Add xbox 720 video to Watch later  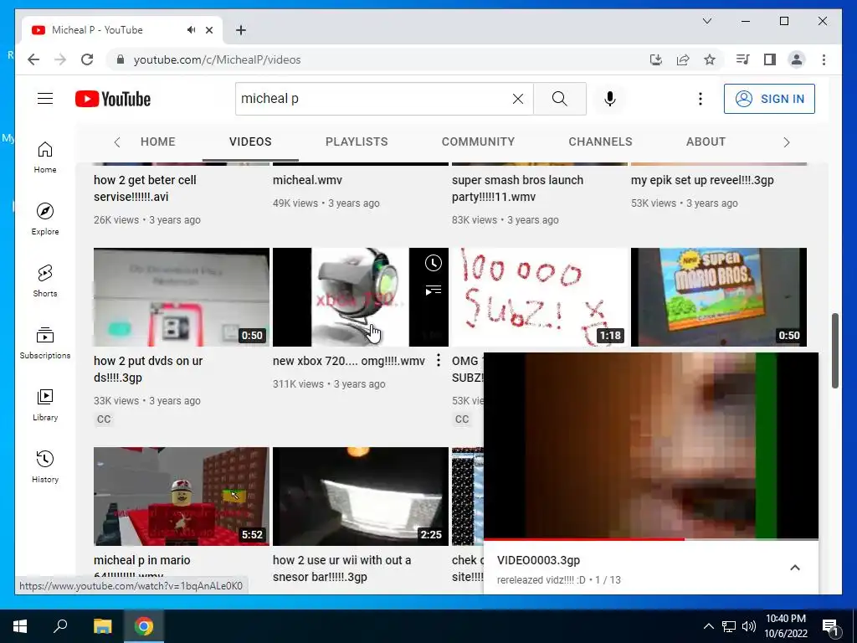coord(433,263)
